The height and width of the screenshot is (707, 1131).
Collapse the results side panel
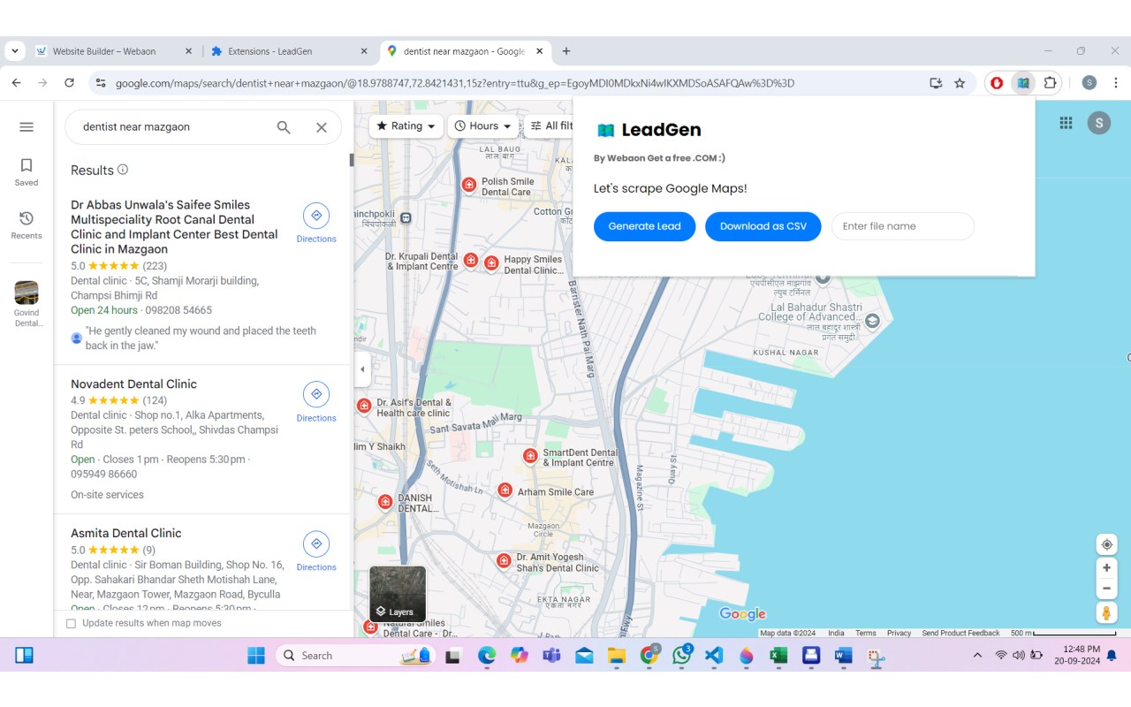361,369
